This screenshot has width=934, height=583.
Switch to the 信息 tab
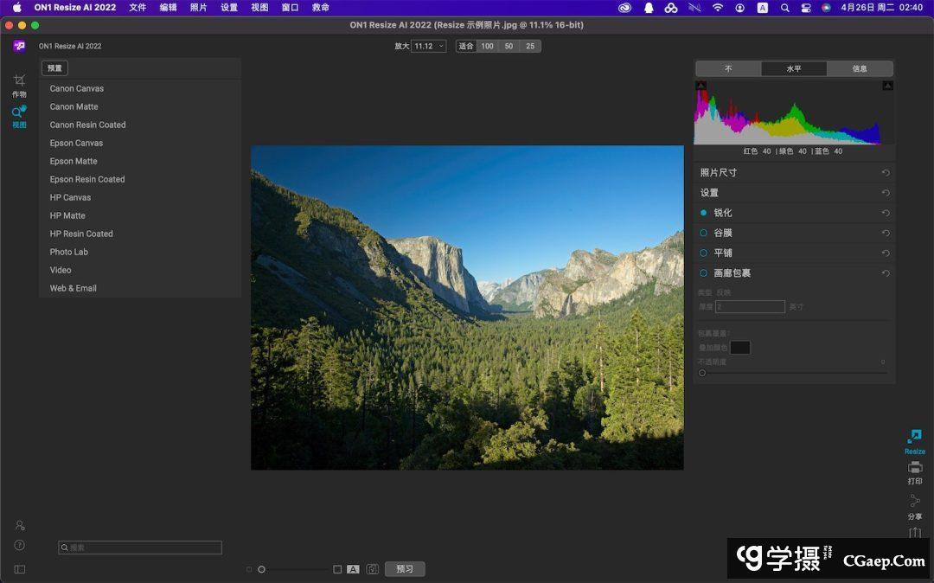tap(860, 68)
